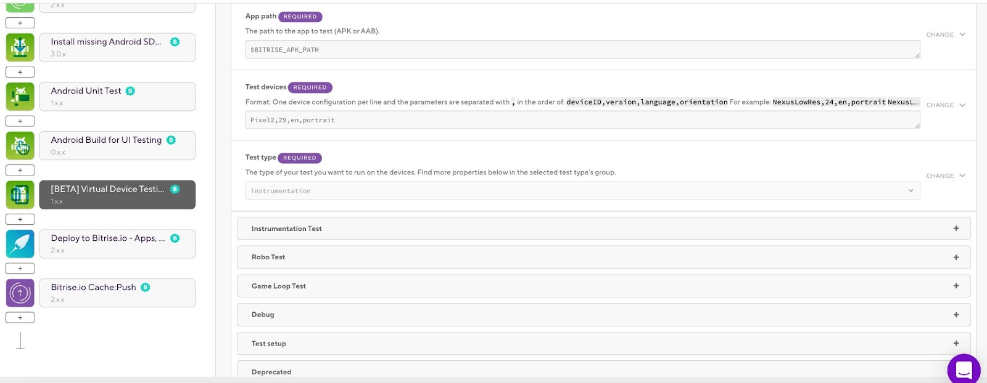Click REQUIRED badge beside App path
The width and height of the screenshot is (987, 383).
pos(300,17)
